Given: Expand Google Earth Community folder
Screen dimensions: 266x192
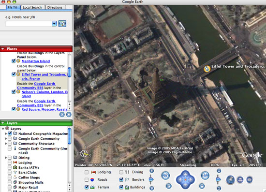Looking at the screenshot, I should [x=6, y=139].
